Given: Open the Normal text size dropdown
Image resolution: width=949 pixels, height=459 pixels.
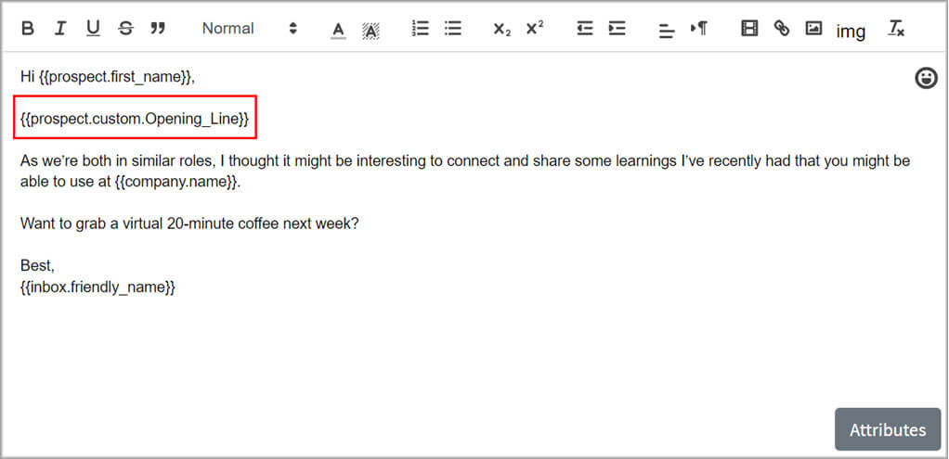Looking at the screenshot, I should click(249, 29).
